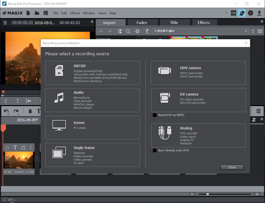Maximize the preview monitor panel square icon

click(92, 21)
